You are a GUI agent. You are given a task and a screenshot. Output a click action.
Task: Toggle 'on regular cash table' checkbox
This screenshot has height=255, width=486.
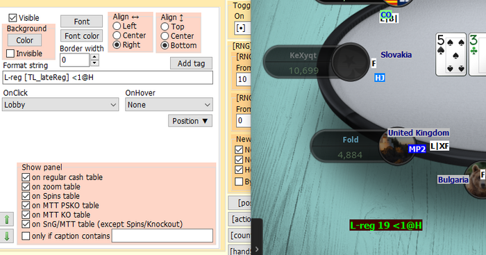26,177
